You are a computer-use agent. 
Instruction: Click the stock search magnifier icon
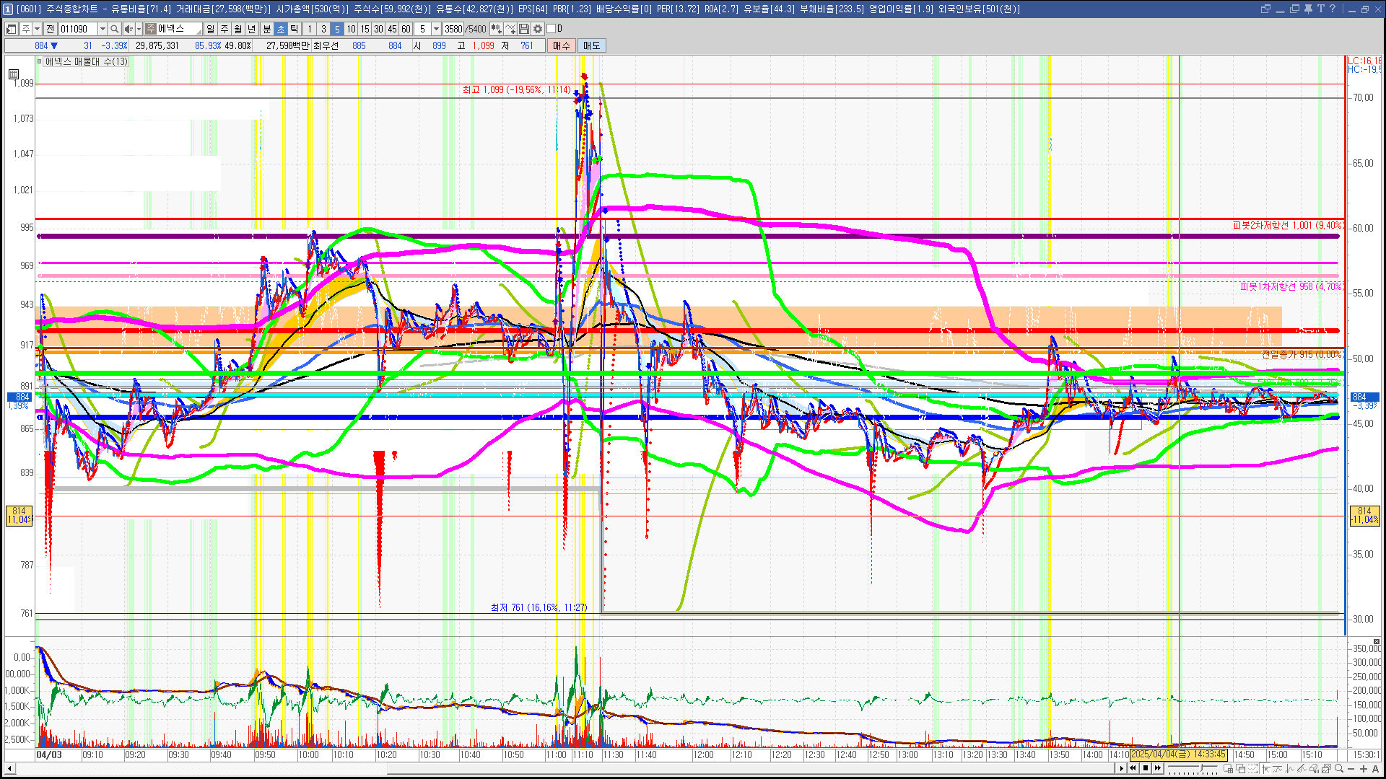click(114, 29)
